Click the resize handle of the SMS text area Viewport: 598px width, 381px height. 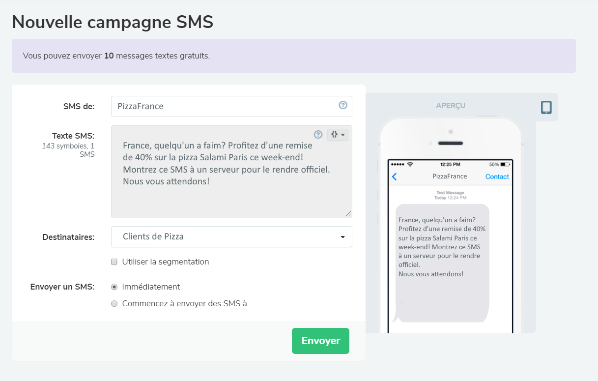tap(349, 214)
